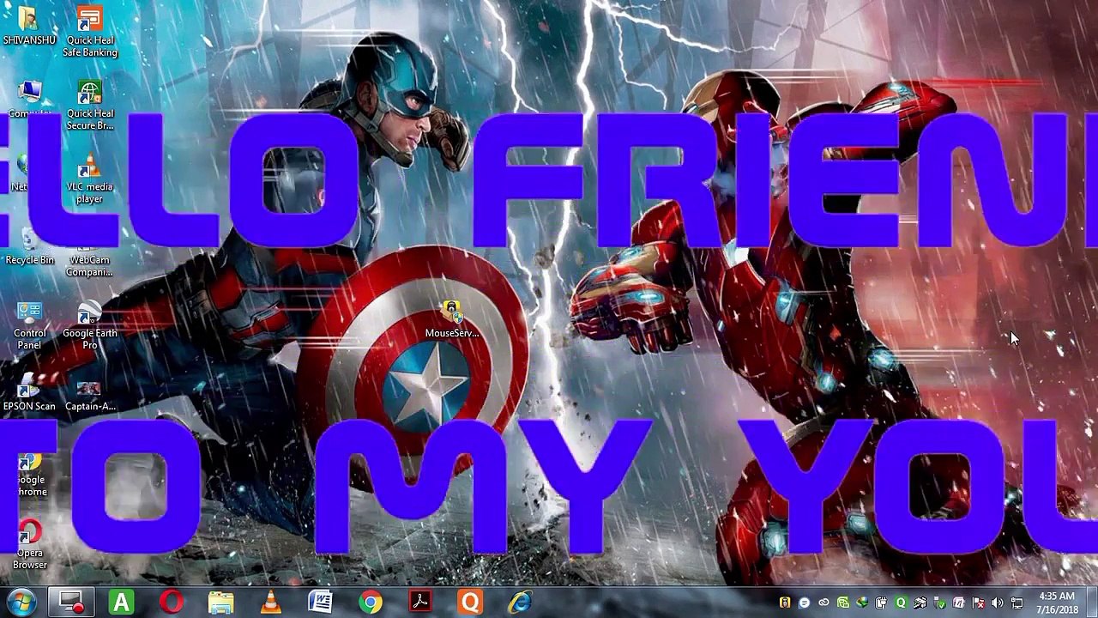Click Safely Remove Hardware tray icon
Image resolution: width=1098 pixels, height=618 pixels.
[939, 603]
